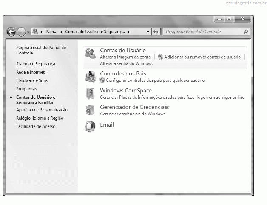This screenshot has height=205, width=267.
Task: Open Rede e Internet category
Action: tap(30, 72)
